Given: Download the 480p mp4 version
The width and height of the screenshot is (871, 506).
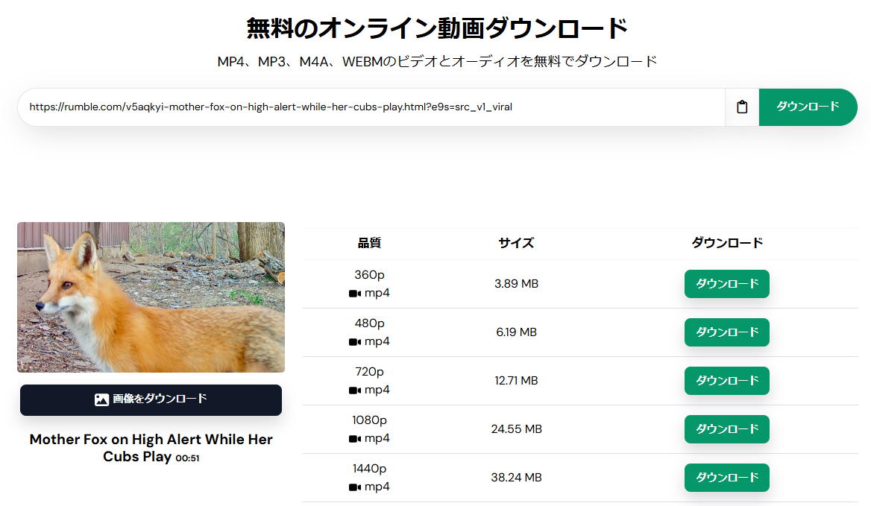Looking at the screenshot, I should 726,332.
